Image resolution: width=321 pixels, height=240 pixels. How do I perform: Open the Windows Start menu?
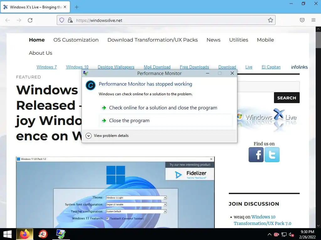[8, 234]
